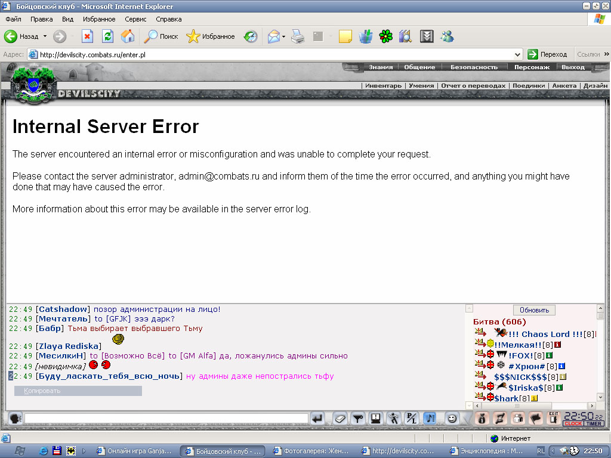Open the Back button history dropdown
Image resolution: width=611 pixels, height=458 pixels.
[45, 36]
